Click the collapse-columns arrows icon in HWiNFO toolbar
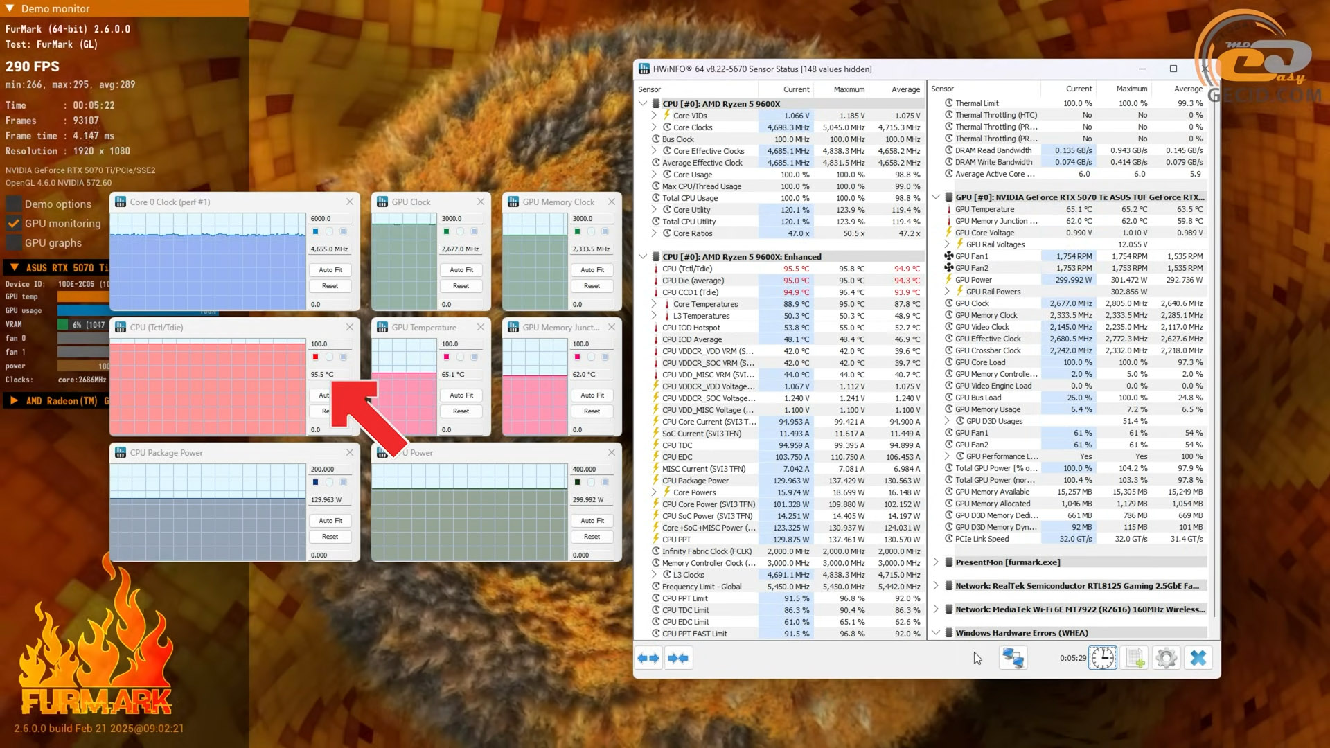Viewport: 1330px width, 748px height. (x=678, y=658)
